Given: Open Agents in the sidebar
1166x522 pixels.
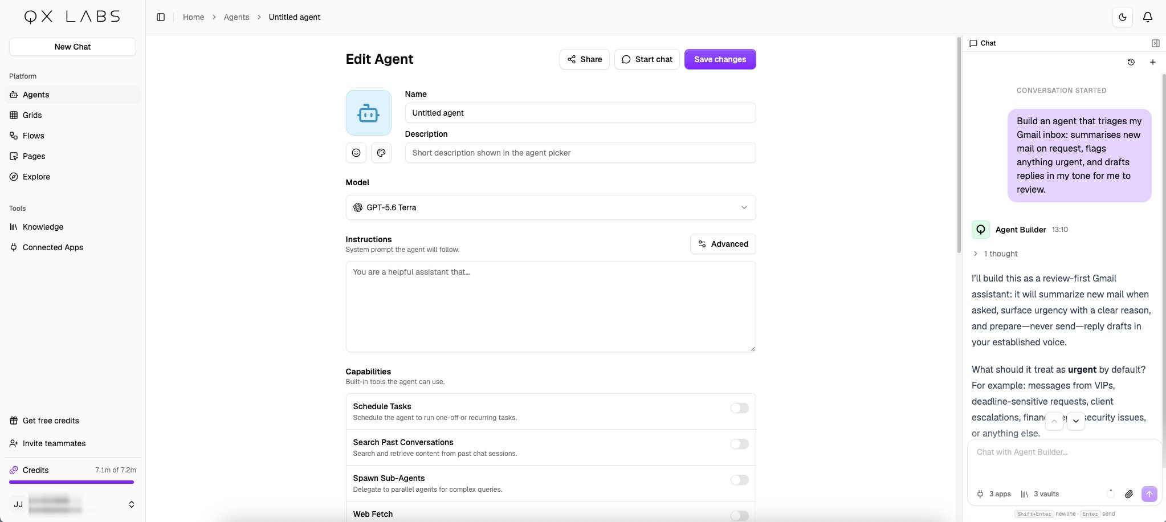Looking at the screenshot, I should pos(72,95).
